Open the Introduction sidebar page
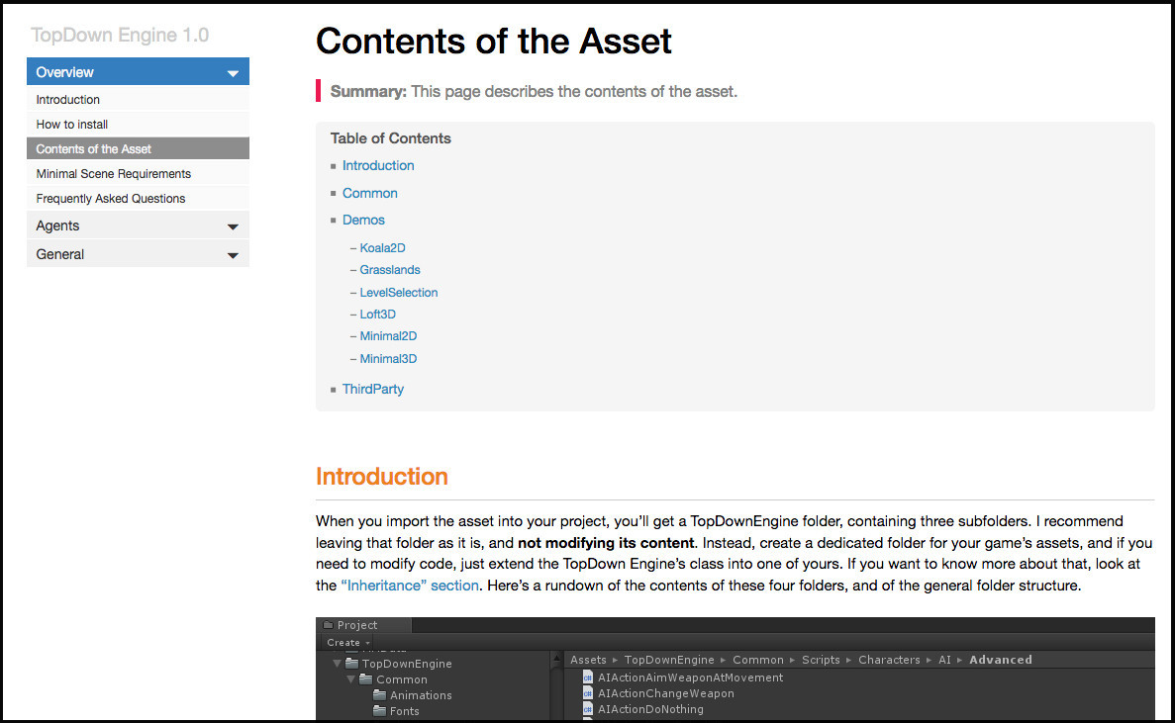This screenshot has height=723, width=1175. pyautogui.click(x=138, y=99)
